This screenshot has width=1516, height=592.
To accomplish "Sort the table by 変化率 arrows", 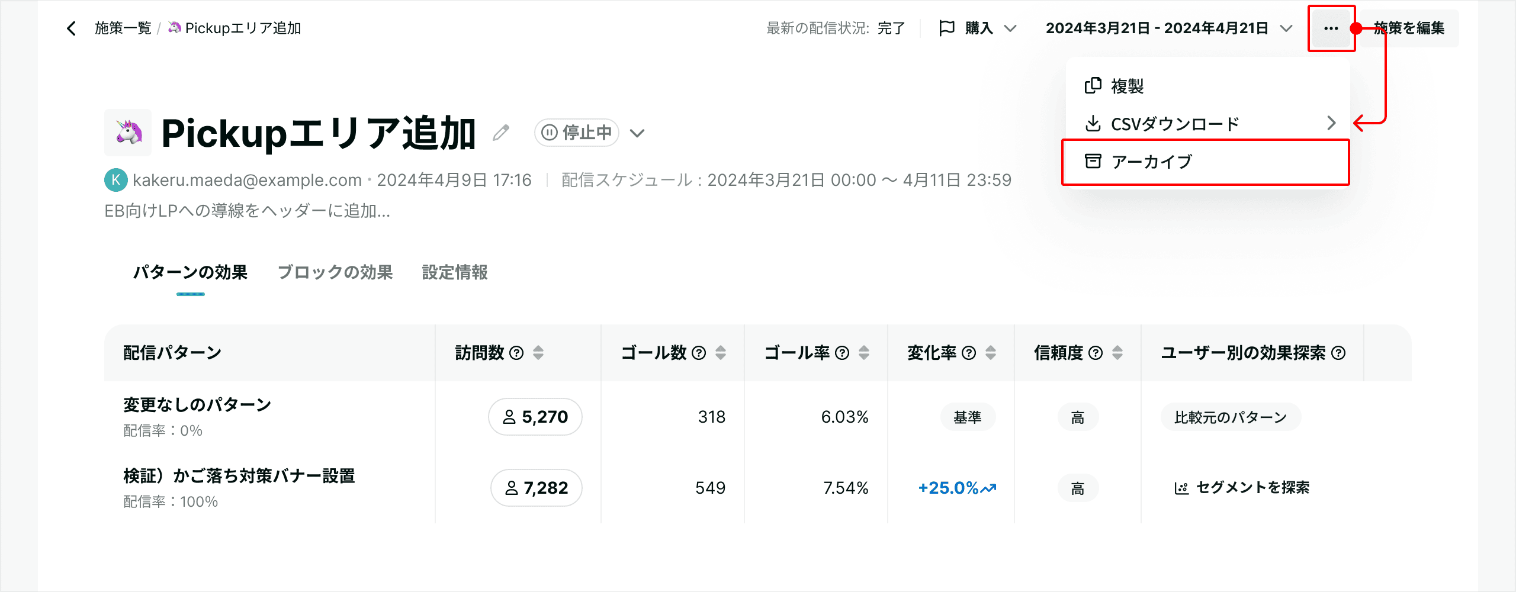I will [x=991, y=353].
